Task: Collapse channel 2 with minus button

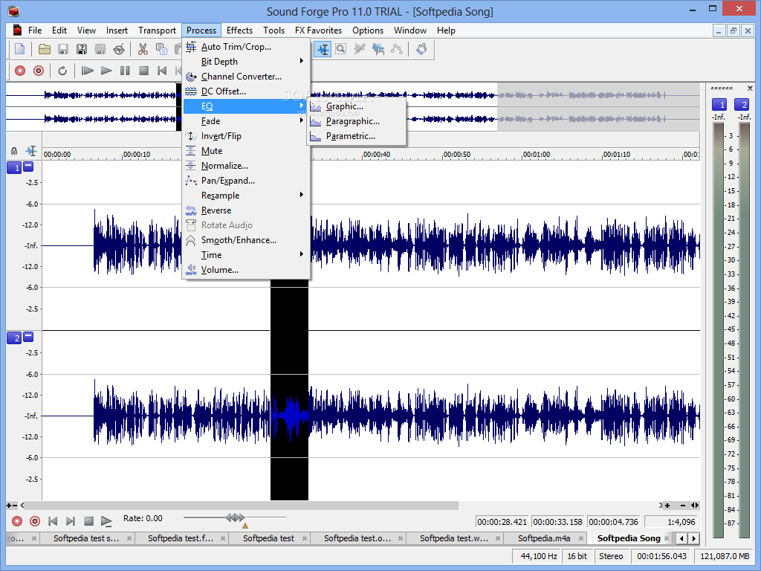Action: [29, 337]
